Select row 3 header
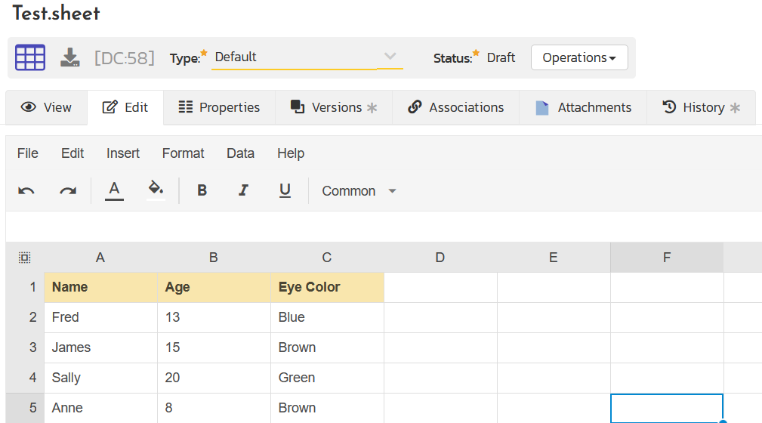Screen dimensions: 762x423 tap(26, 347)
